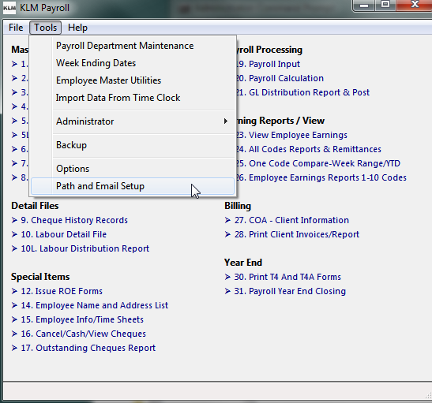Viewport: 432px width, 403px height.
Task: Select Path and Email Setup
Action: click(x=133, y=186)
